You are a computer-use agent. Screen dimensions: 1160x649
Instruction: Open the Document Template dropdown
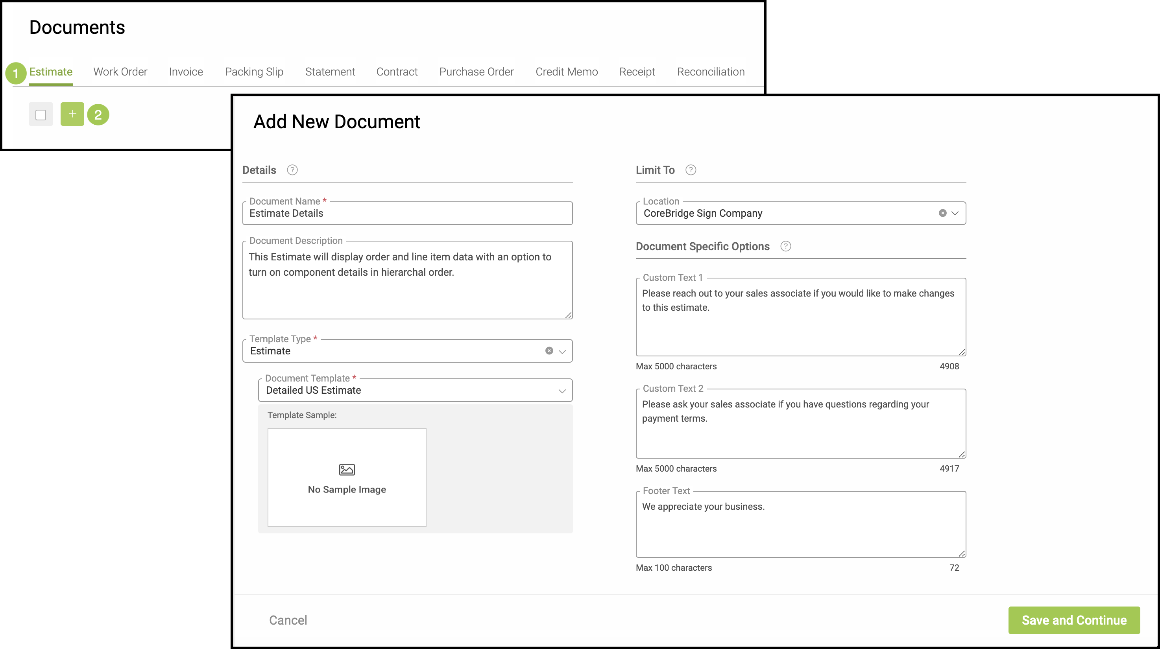pyautogui.click(x=562, y=391)
